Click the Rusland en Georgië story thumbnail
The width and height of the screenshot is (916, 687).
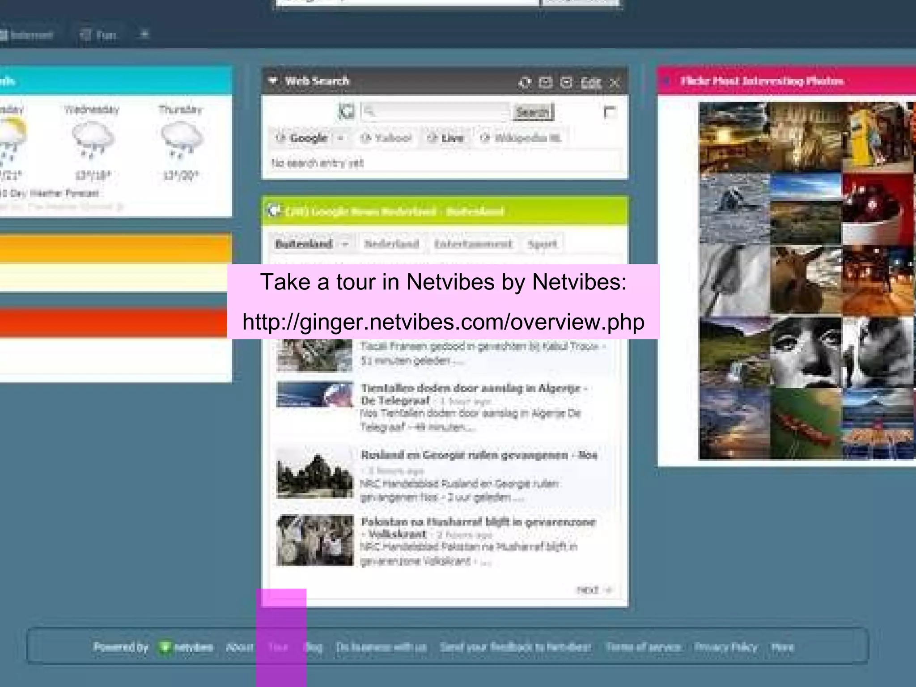[314, 474]
